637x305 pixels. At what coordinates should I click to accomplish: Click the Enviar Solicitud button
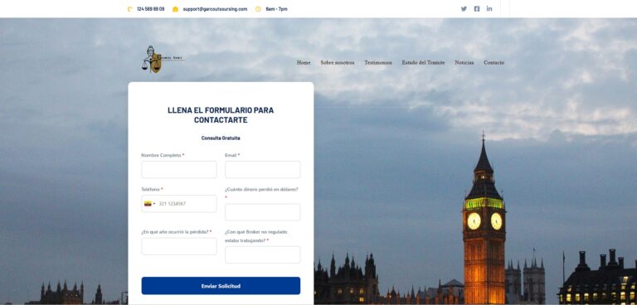(x=221, y=286)
